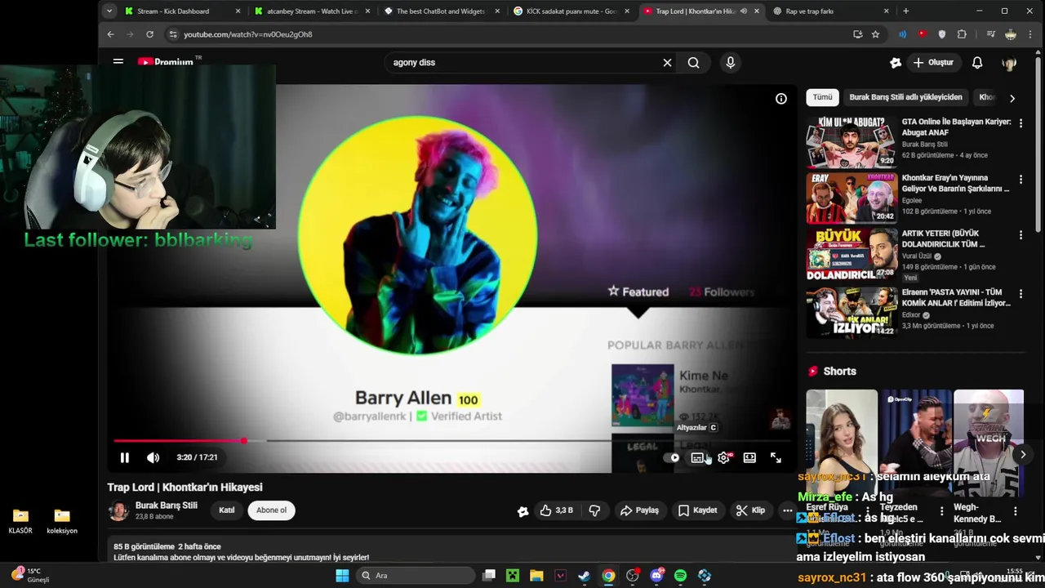The height and width of the screenshot is (588, 1045).
Task: Open the channel avatar of Burak Barış Stili
Action: 119,511
